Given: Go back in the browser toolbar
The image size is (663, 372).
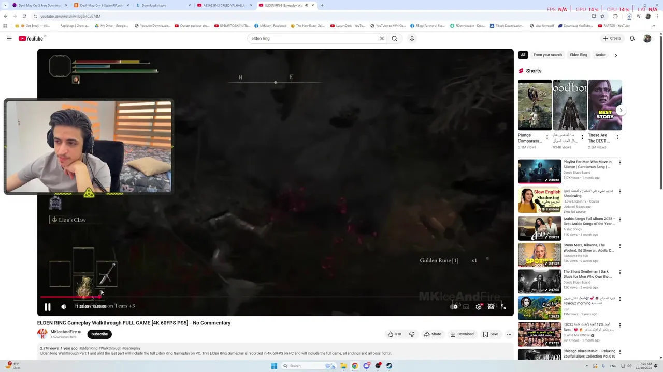Looking at the screenshot, I should point(5,16).
